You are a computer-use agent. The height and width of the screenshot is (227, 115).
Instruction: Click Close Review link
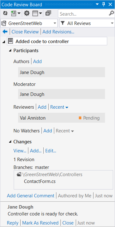(x=25, y=32)
